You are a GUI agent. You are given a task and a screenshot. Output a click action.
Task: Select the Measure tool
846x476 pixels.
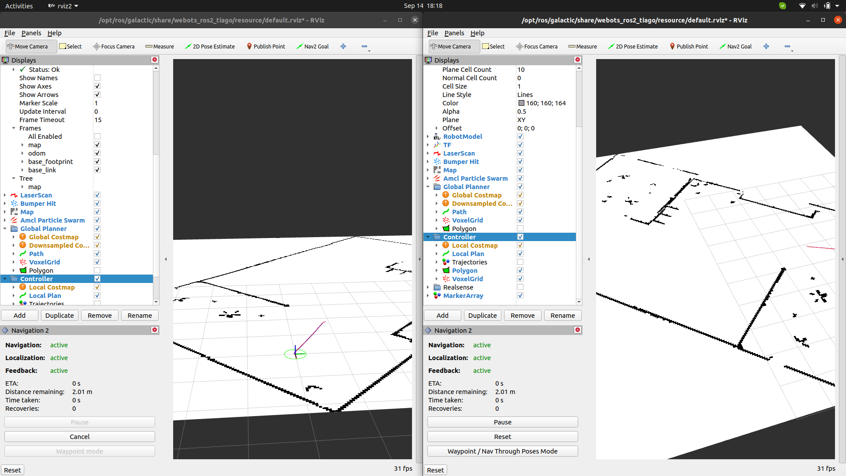160,46
